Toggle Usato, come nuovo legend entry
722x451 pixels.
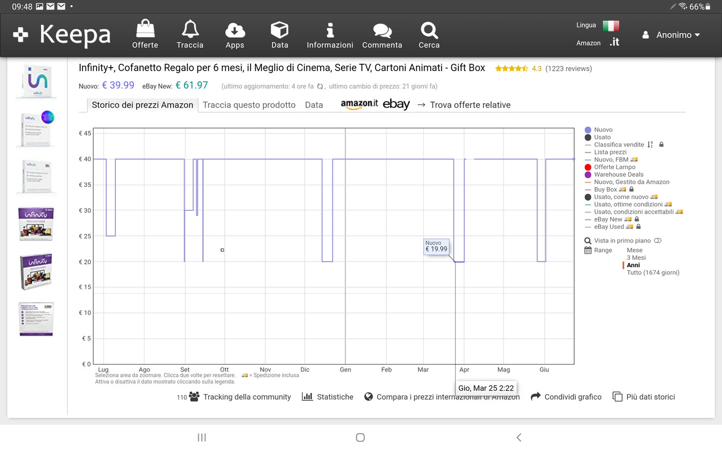(x=621, y=197)
